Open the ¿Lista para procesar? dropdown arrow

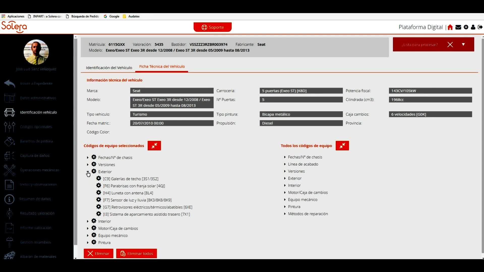tap(463, 44)
